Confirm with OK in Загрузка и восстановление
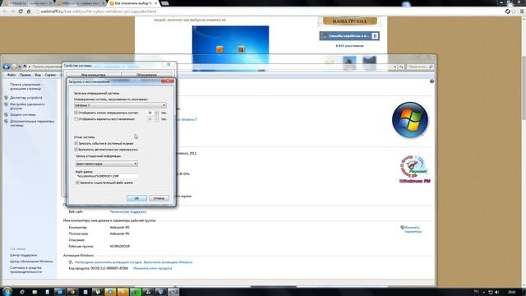The image size is (526, 296). [x=136, y=198]
